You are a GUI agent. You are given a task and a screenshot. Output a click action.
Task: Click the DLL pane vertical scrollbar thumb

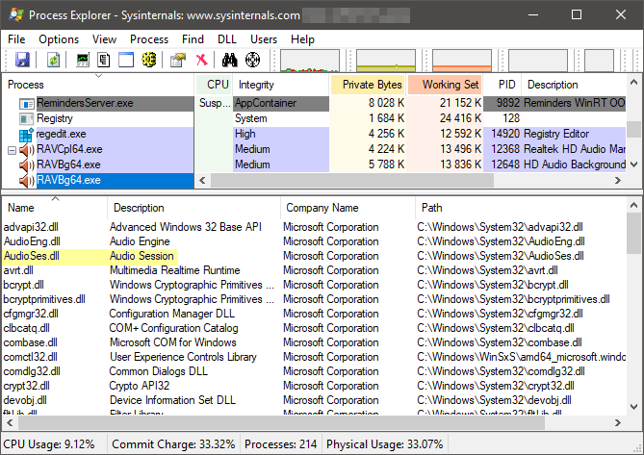[x=633, y=234]
